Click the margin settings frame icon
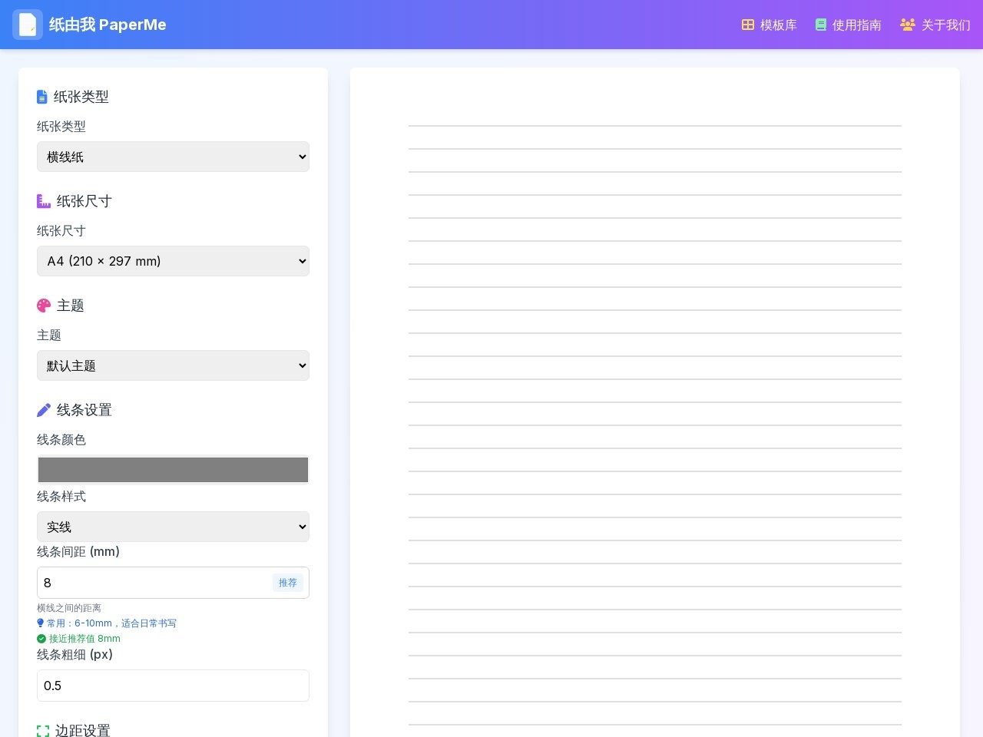This screenshot has width=983, height=737. [x=43, y=731]
